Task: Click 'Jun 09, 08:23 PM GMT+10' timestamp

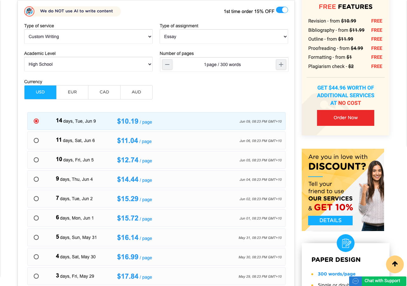Action: pos(260,121)
